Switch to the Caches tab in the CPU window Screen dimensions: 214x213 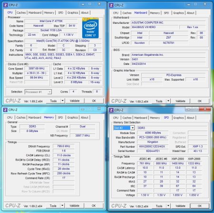(21, 12)
